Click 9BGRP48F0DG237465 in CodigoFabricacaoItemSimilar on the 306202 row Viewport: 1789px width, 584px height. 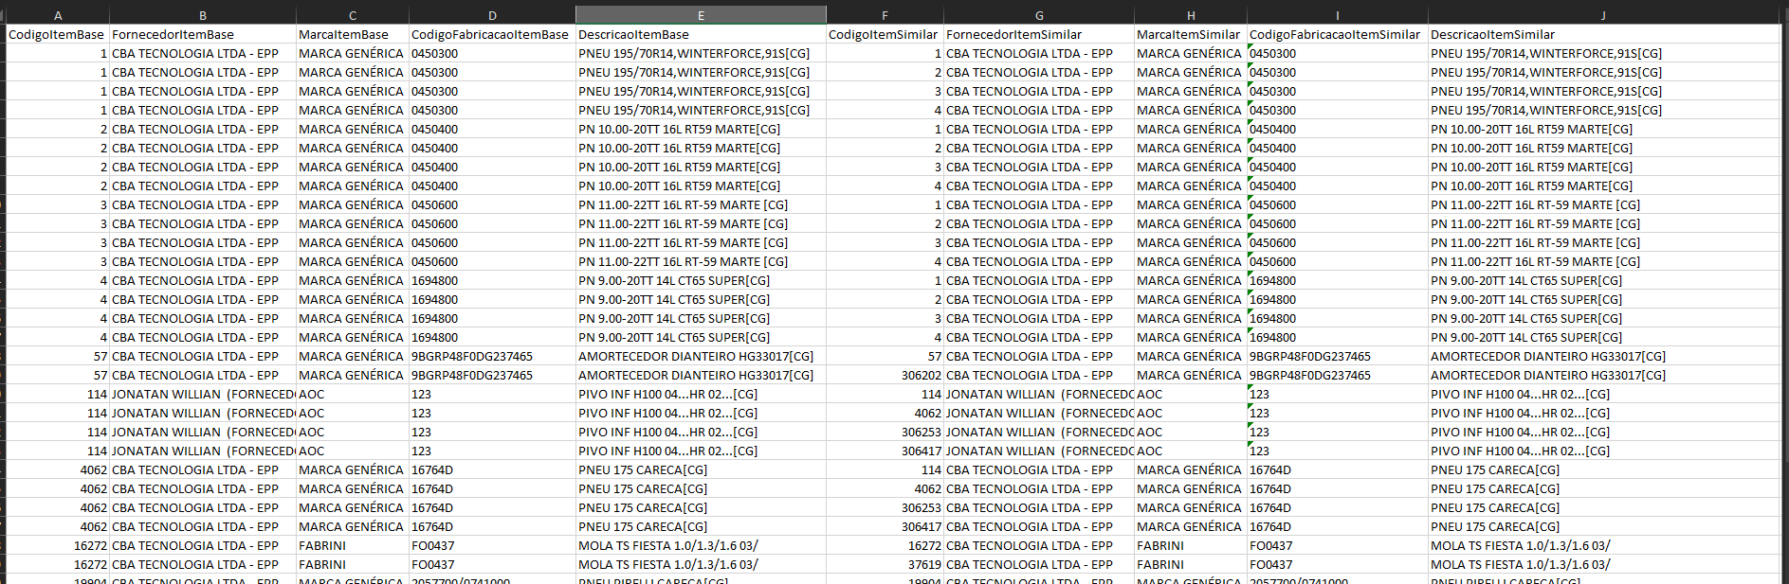point(1337,375)
